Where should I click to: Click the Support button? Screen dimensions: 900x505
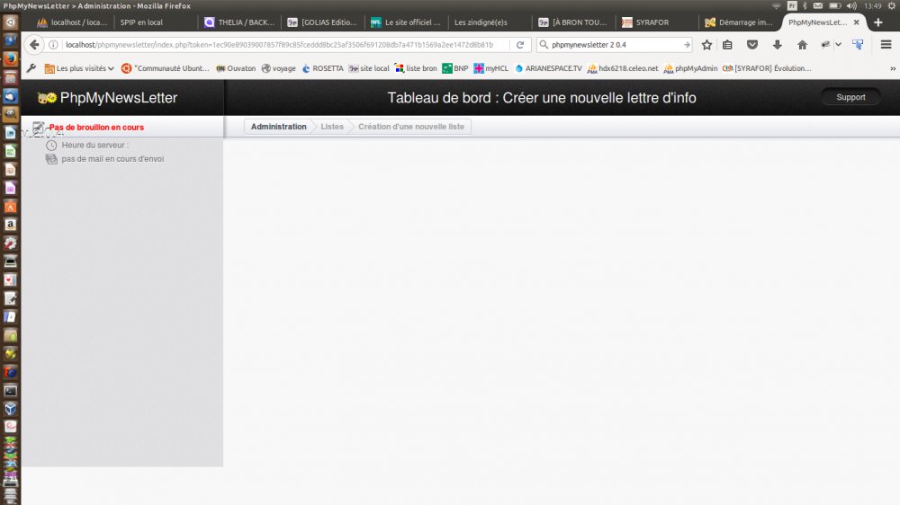(x=850, y=97)
